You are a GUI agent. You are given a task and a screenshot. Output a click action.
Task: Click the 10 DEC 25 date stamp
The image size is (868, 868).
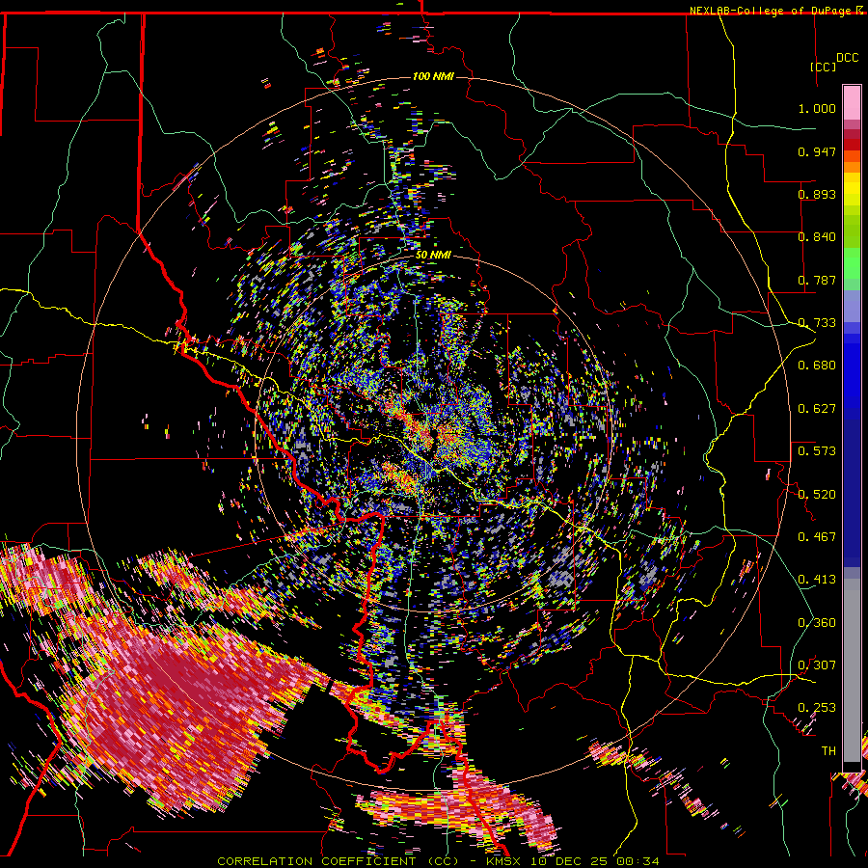pyautogui.click(x=568, y=861)
